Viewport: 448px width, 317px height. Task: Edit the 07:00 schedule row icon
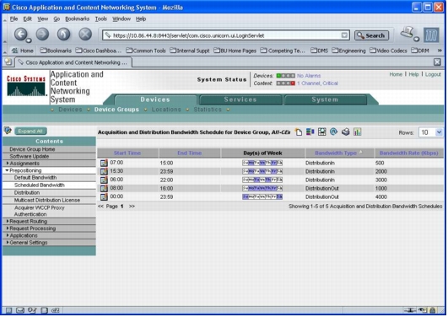104,163
